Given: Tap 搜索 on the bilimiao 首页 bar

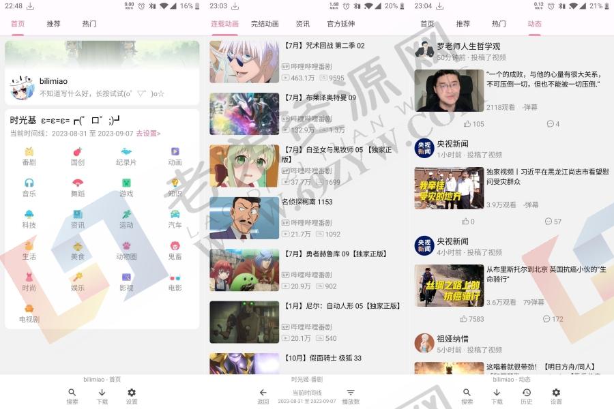Looking at the screenshot, I should pos(72,396).
